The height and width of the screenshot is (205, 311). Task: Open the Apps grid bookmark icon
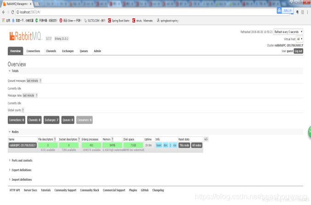[3, 20]
